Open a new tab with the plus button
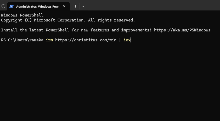The width and height of the screenshot is (220, 121). click(x=75, y=6)
